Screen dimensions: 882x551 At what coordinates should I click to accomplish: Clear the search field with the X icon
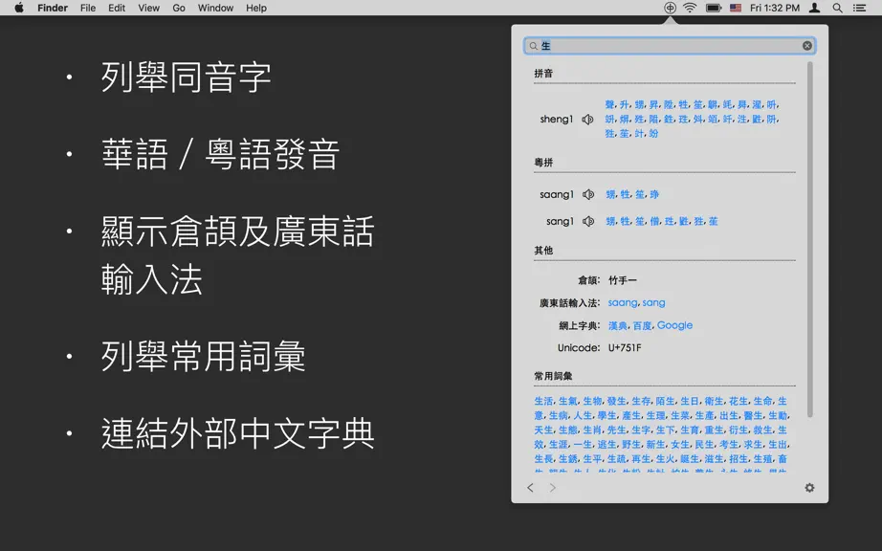[x=807, y=46]
